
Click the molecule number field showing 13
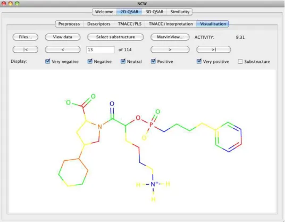click(x=100, y=50)
